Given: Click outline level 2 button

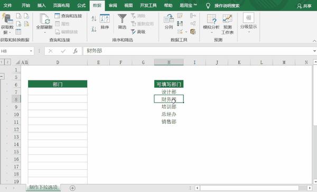Looking at the screenshot, I should (x=7, y=62).
